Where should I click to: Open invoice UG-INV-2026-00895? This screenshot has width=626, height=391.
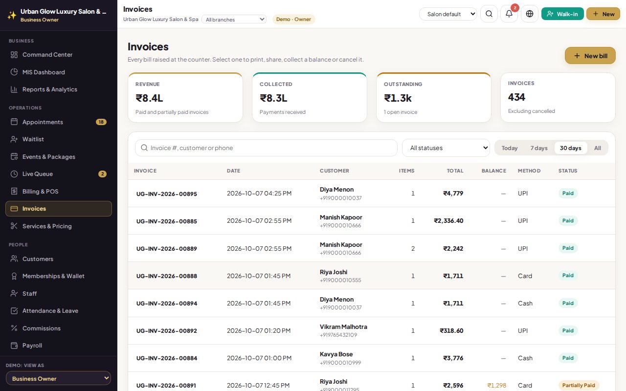[x=167, y=194]
